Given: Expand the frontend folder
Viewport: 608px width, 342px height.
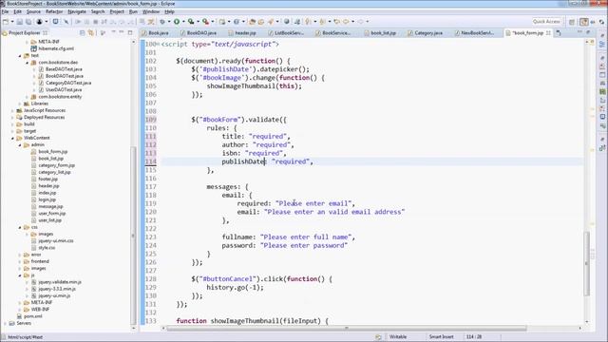Looking at the screenshot, I should (x=20, y=262).
